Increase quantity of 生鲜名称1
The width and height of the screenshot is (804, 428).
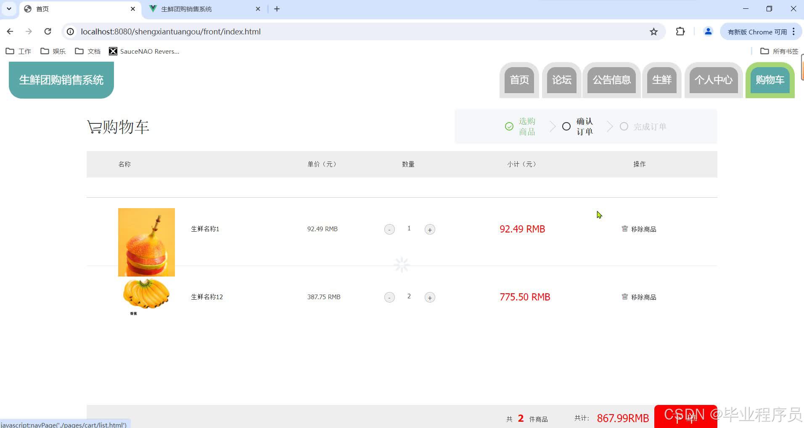coord(430,230)
